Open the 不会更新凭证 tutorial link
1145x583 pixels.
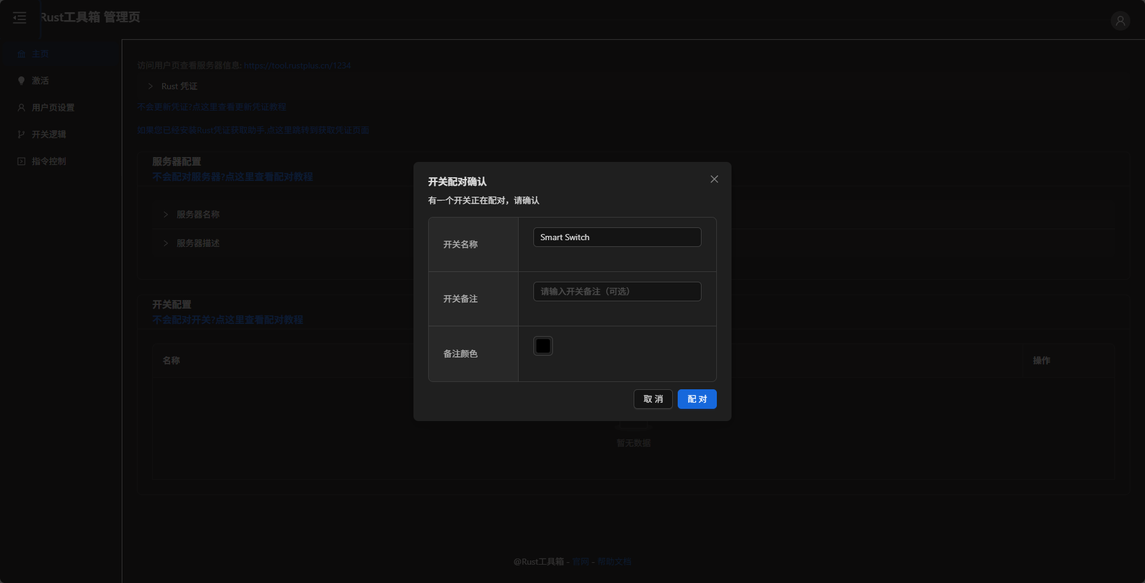tap(212, 107)
